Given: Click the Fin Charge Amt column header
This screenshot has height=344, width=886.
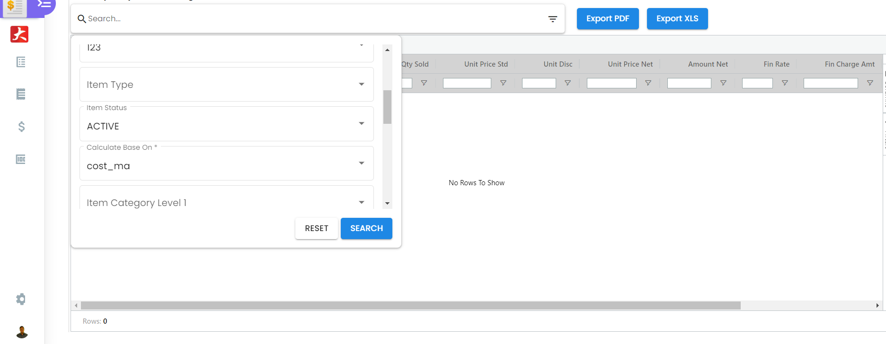Looking at the screenshot, I should coord(849,64).
